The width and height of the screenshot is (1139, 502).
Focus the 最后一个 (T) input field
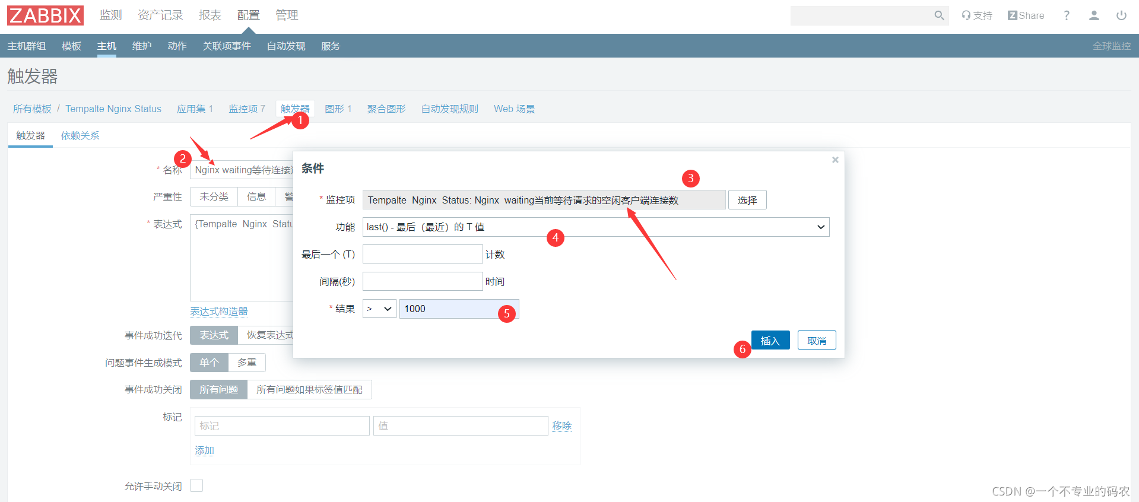tap(423, 254)
